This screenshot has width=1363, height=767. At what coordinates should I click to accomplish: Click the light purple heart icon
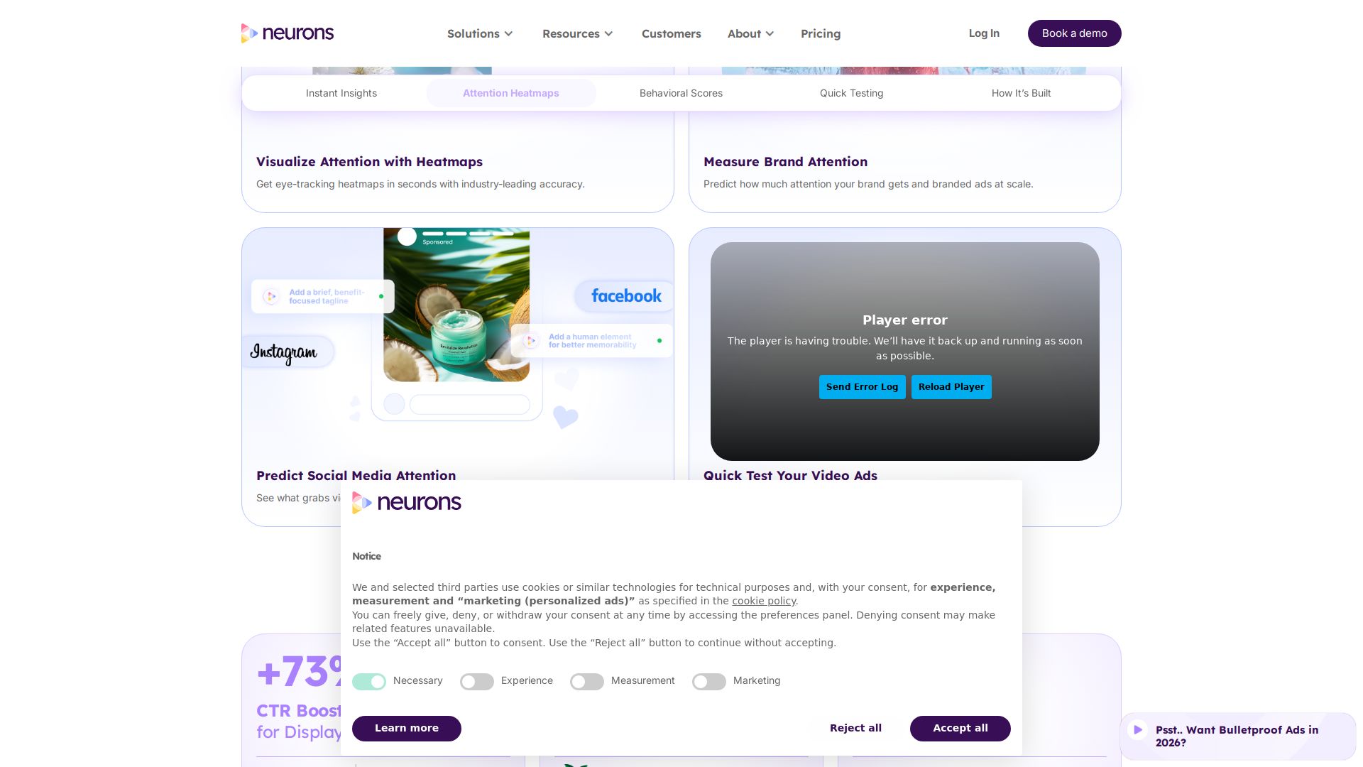566,417
